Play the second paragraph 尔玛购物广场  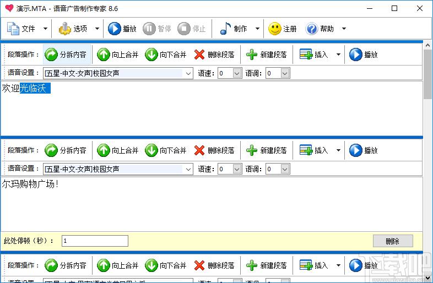pos(364,150)
